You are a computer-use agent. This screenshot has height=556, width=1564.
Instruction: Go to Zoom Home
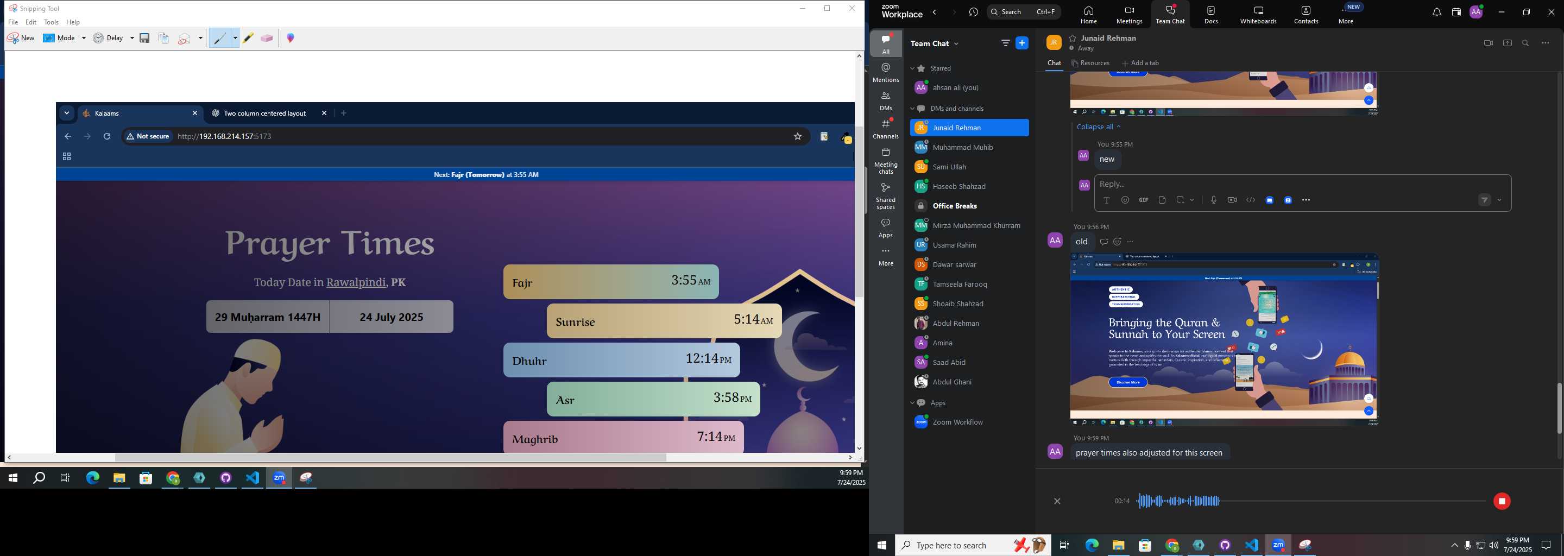(x=1089, y=15)
